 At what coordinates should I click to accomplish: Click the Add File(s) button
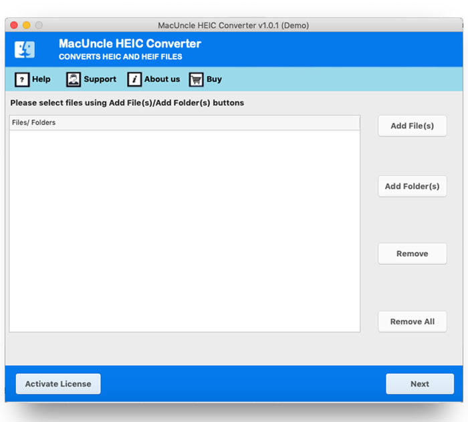pos(413,126)
